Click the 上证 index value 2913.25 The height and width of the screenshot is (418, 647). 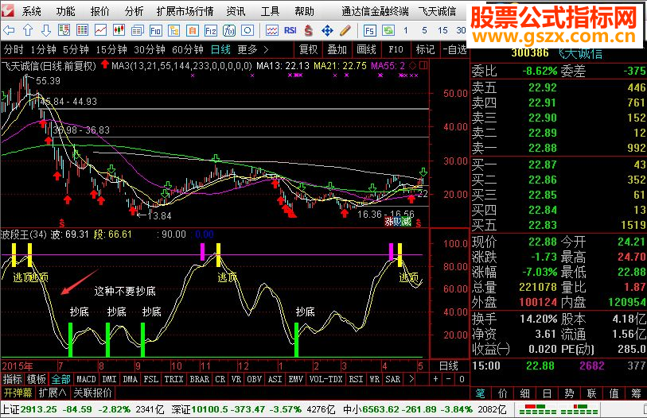pyautogui.click(x=38, y=409)
